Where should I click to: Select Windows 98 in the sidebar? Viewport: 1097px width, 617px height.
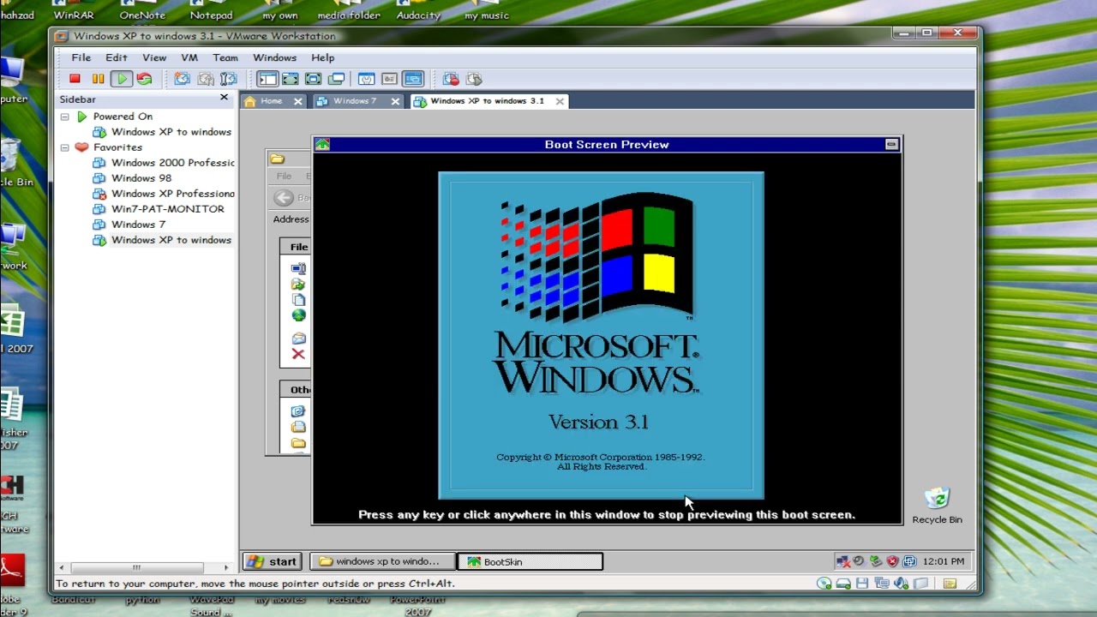tap(133, 178)
